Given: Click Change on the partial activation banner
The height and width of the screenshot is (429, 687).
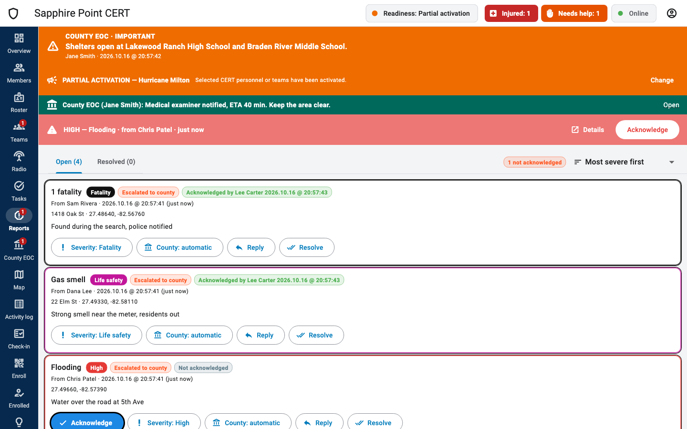Looking at the screenshot, I should [662, 80].
